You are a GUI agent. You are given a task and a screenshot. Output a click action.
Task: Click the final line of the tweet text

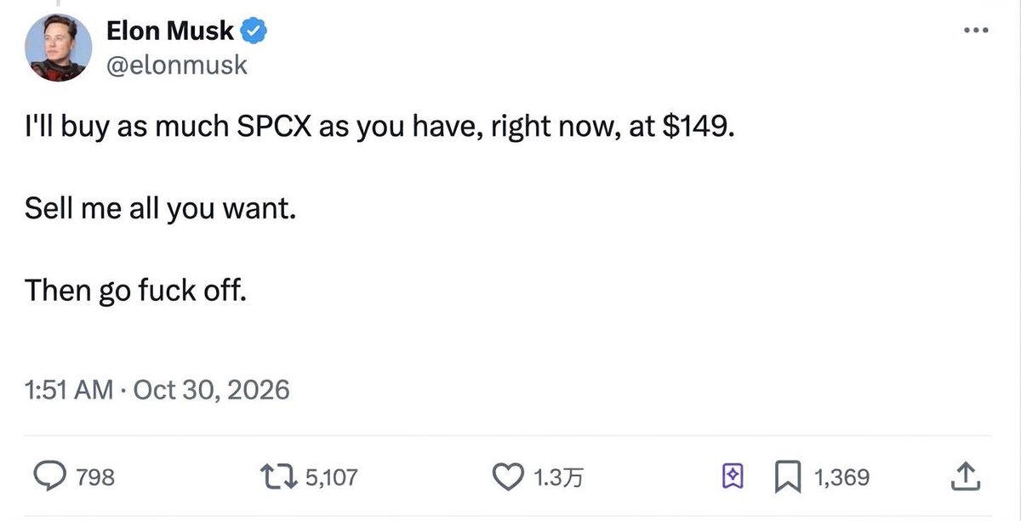pyautogui.click(x=136, y=292)
